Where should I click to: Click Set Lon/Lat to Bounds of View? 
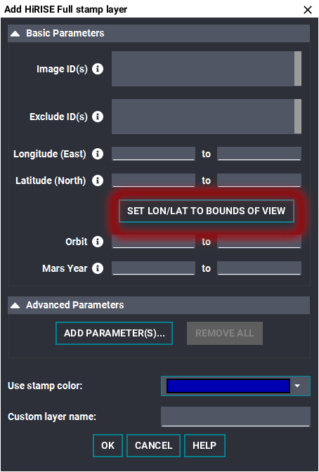[207, 211]
